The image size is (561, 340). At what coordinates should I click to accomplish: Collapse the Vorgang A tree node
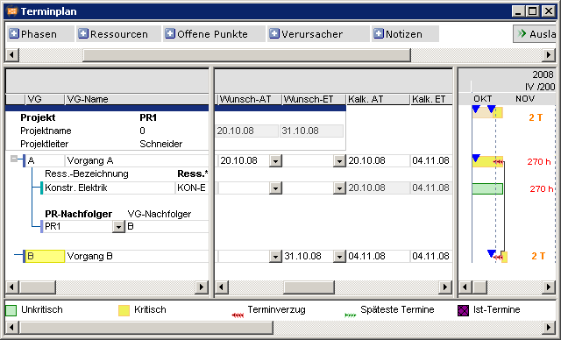coord(14,159)
